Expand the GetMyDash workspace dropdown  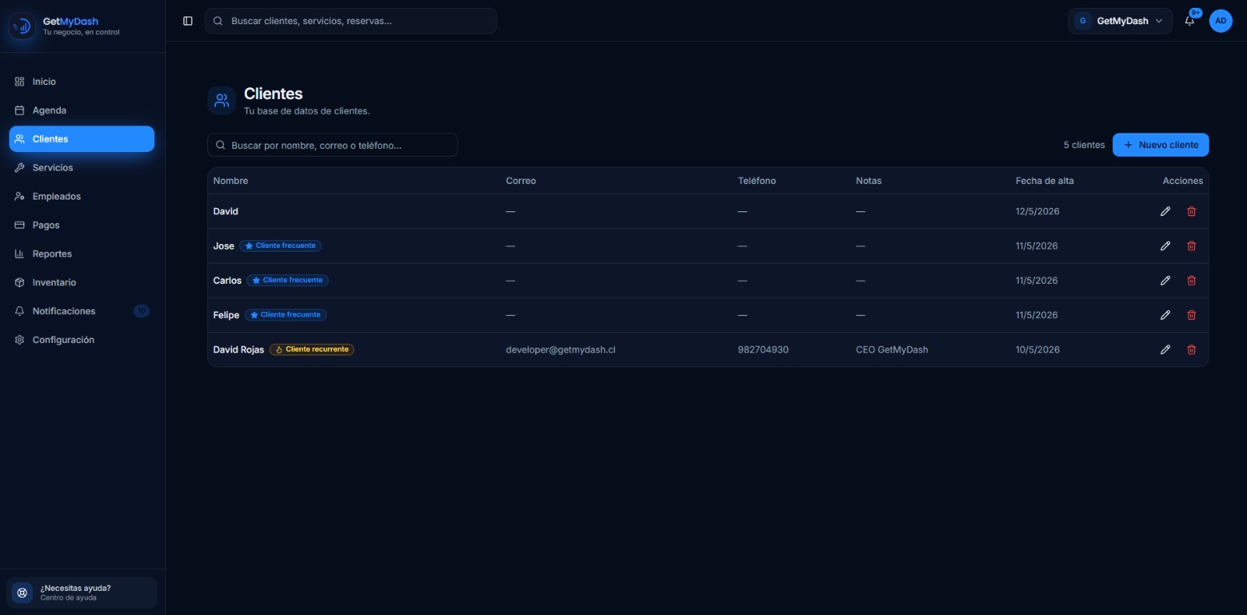pos(1120,21)
